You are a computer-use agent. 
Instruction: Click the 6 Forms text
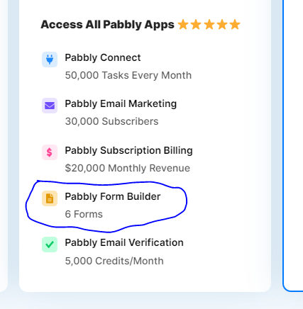coord(84,214)
